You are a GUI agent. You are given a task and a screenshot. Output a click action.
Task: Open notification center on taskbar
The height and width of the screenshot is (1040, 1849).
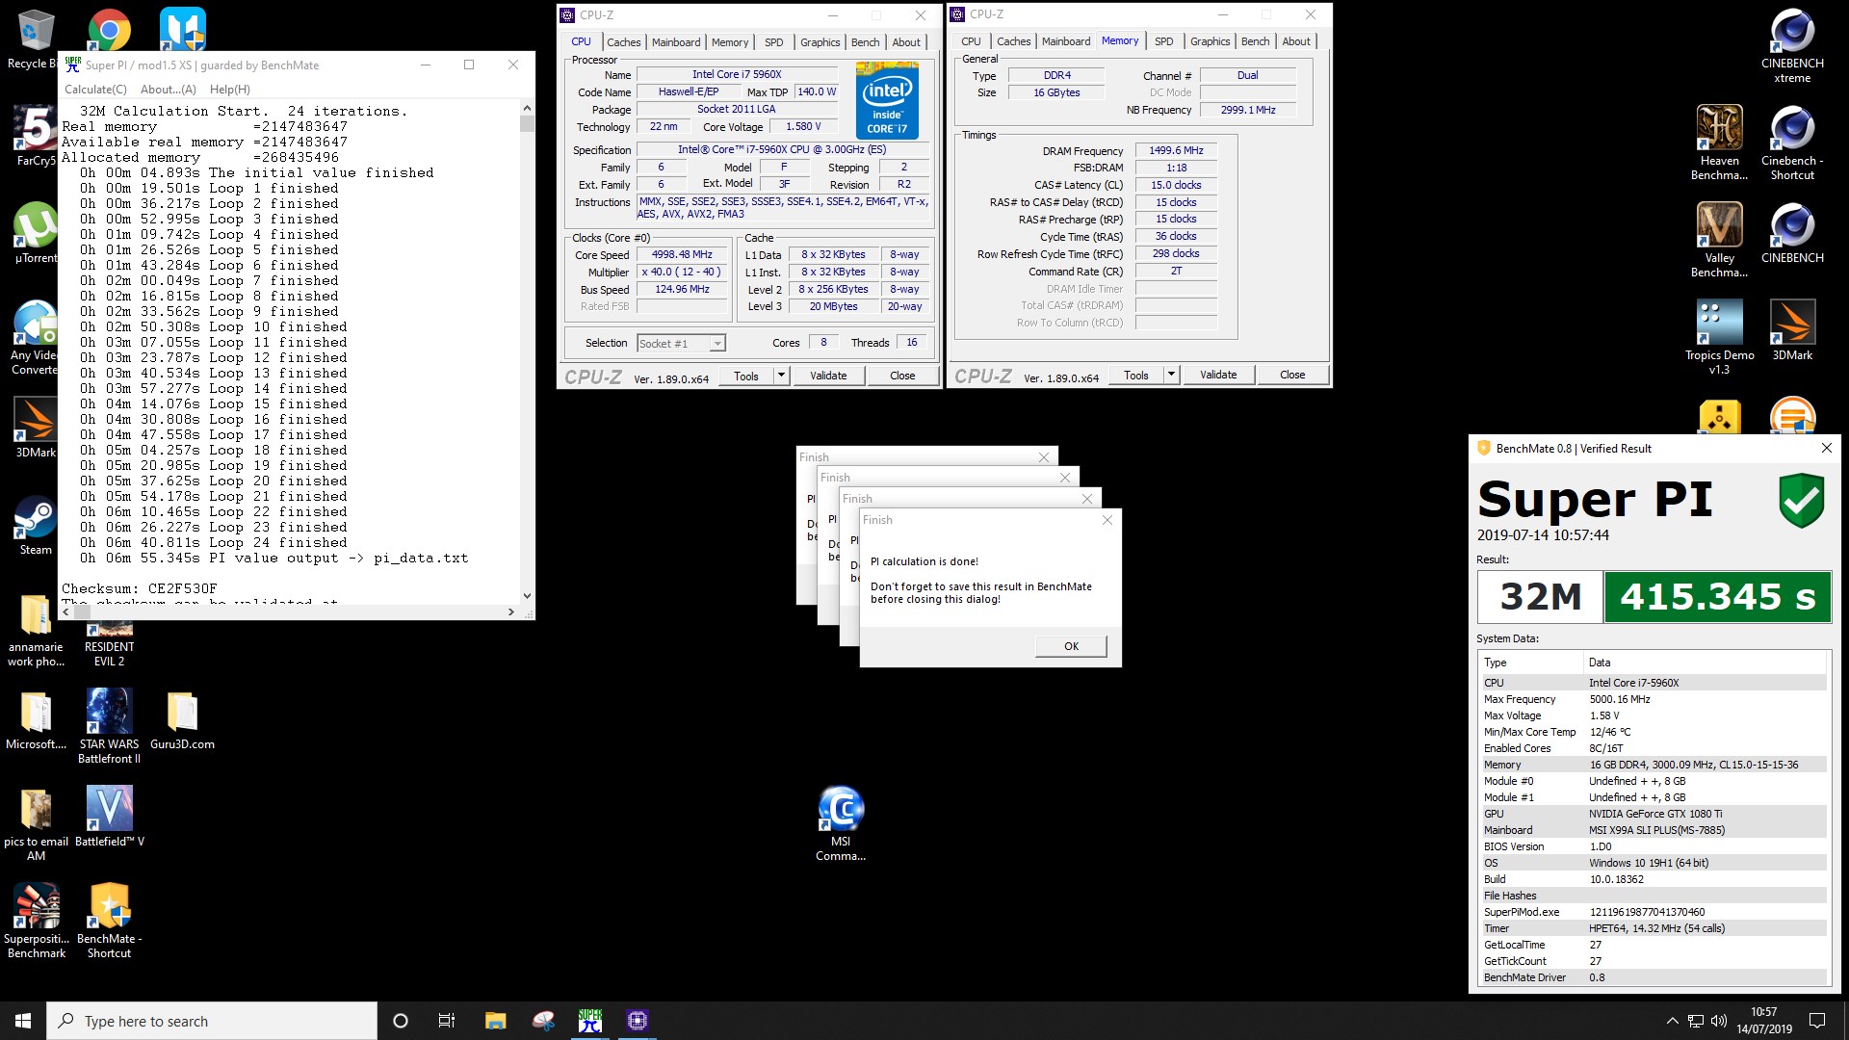tap(1817, 1021)
